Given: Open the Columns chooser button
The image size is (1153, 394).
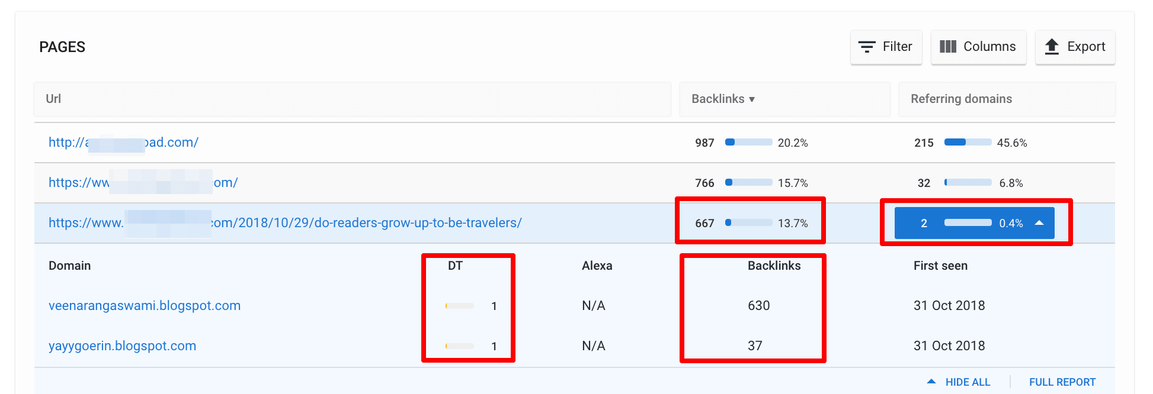Looking at the screenshot, I should (978, 47).
